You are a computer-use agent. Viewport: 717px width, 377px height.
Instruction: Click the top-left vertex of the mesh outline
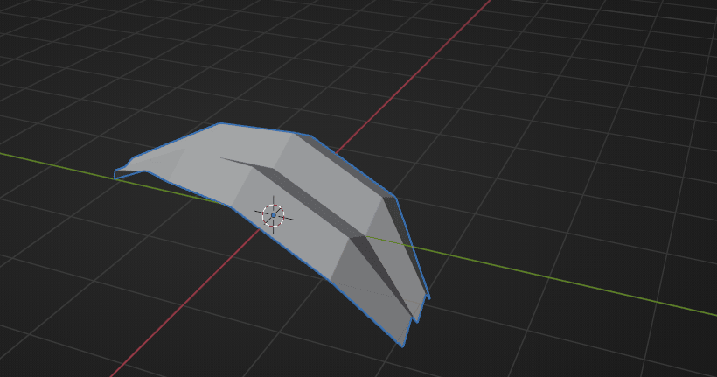pyautogui.click(x=219, y=123)
